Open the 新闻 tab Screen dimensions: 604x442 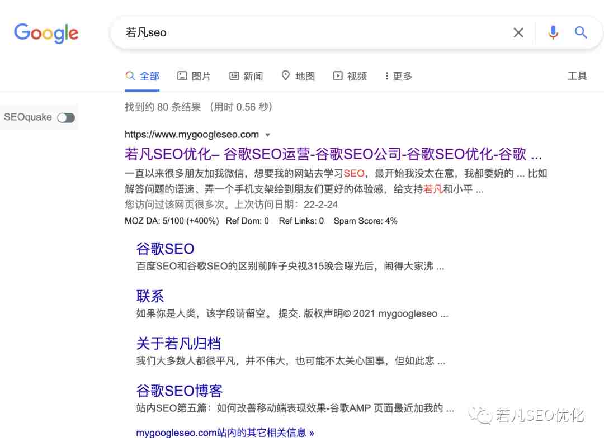(246, 76)
